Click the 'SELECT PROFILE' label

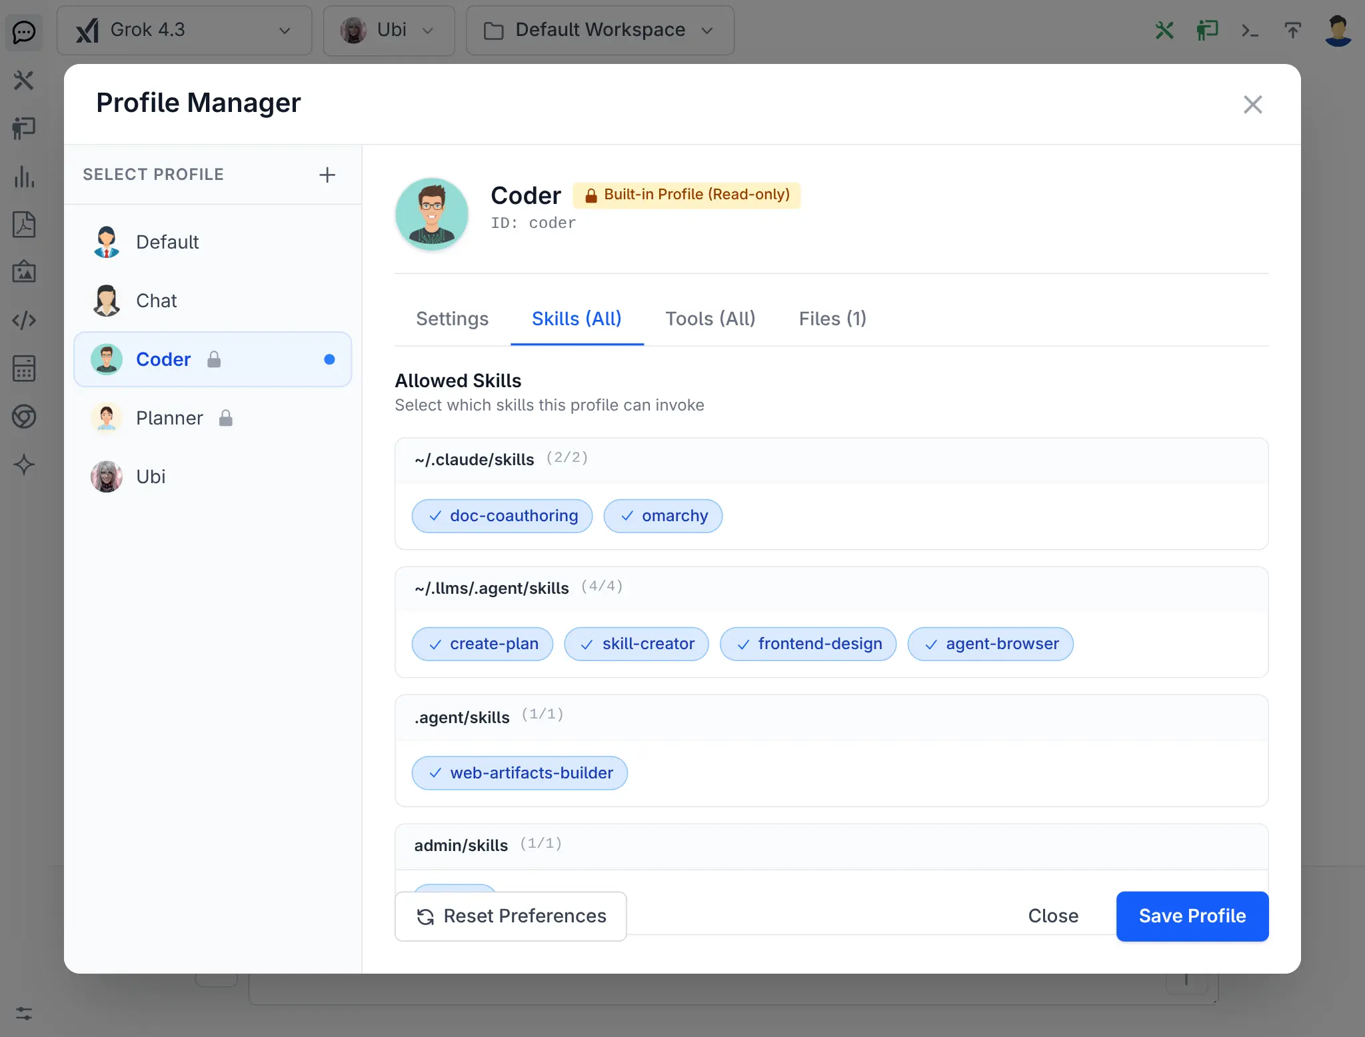tap(153, 175)
